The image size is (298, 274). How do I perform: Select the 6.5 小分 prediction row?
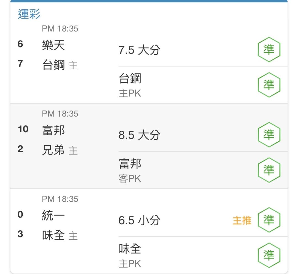click(203, 220)
